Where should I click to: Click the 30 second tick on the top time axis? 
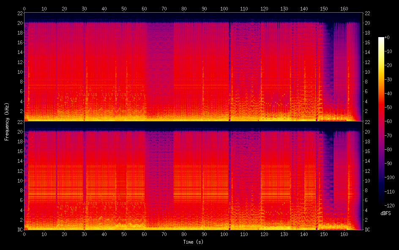click(x=84, y=8)
